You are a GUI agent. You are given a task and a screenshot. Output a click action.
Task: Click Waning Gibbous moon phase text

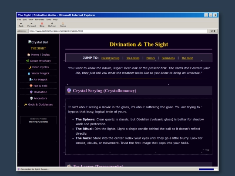[x=38, y=122]
